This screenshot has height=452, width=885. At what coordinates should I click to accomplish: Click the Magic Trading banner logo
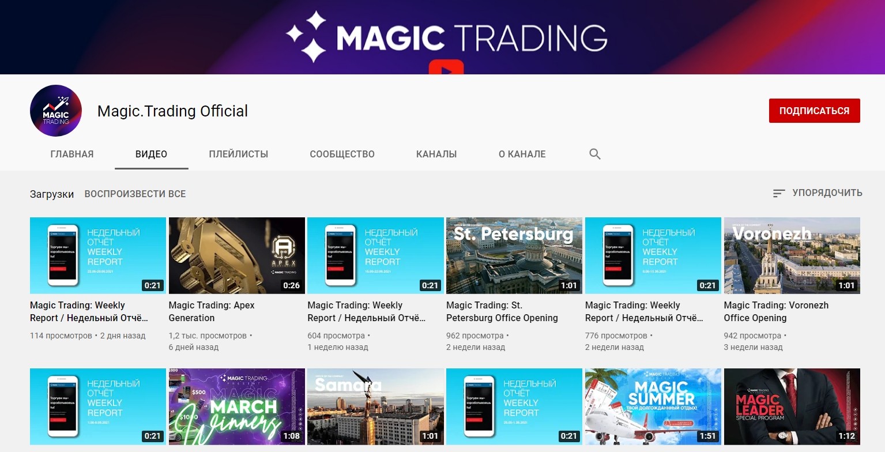[446, 36]
